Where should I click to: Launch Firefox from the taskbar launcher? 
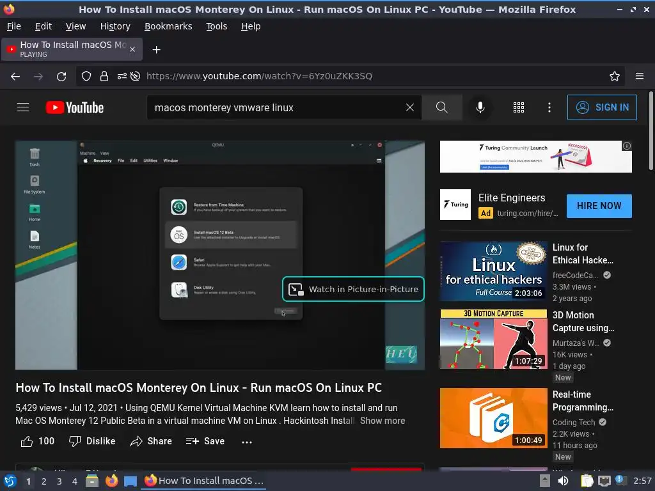(111, 481)
